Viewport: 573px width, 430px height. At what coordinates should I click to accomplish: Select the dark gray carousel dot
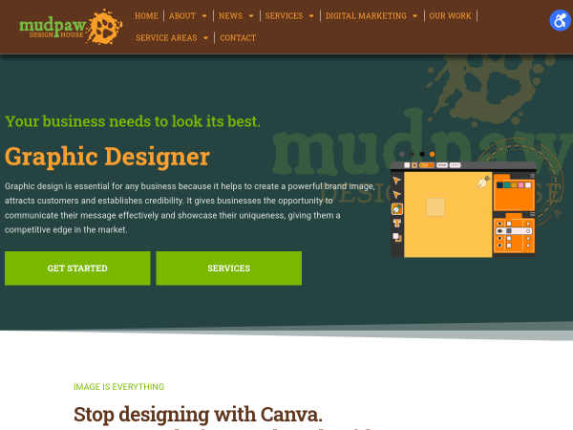(x=412, y=154)
